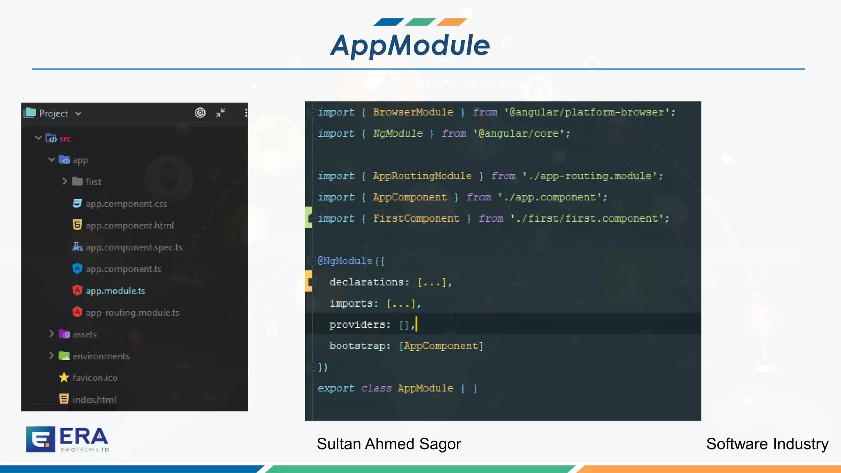
Task: Select the src folder icon
Action: (x=51, y=138)
